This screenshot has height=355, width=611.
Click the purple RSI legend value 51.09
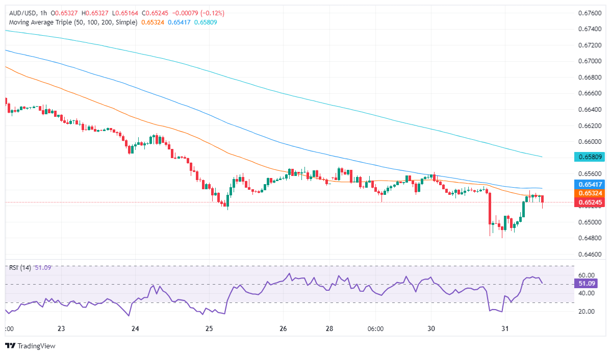click(44, 268)
